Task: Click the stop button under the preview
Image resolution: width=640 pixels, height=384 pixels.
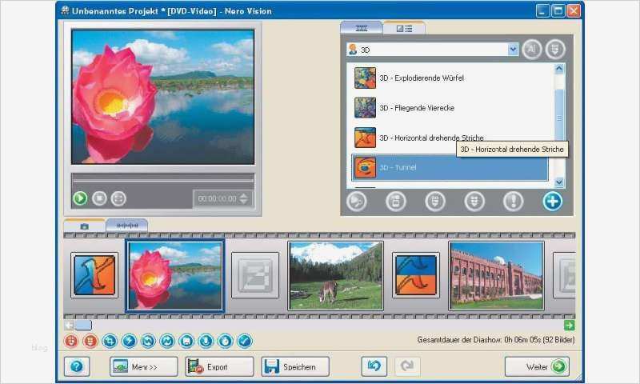Action: coord(99,198)
